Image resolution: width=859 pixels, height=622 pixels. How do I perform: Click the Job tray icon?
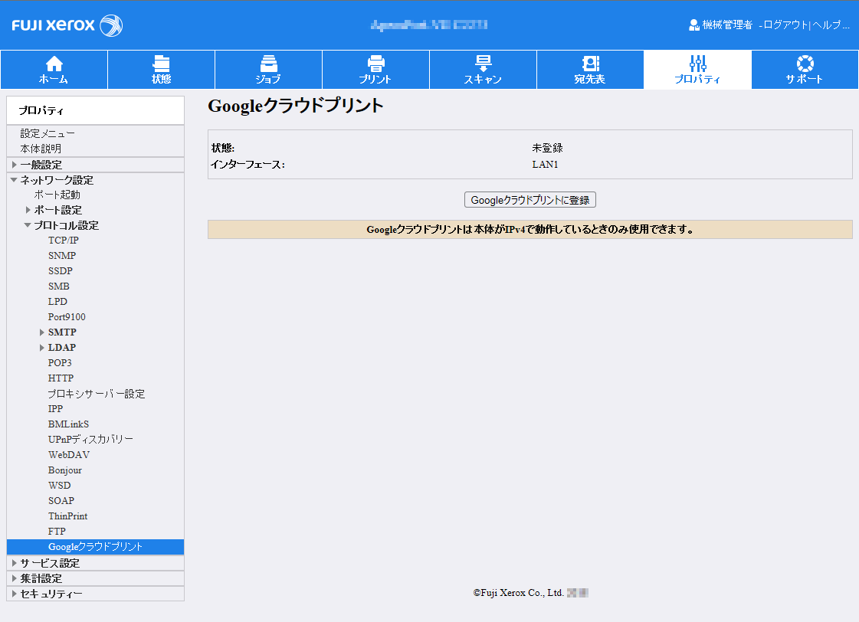click(x=268, y=64)
